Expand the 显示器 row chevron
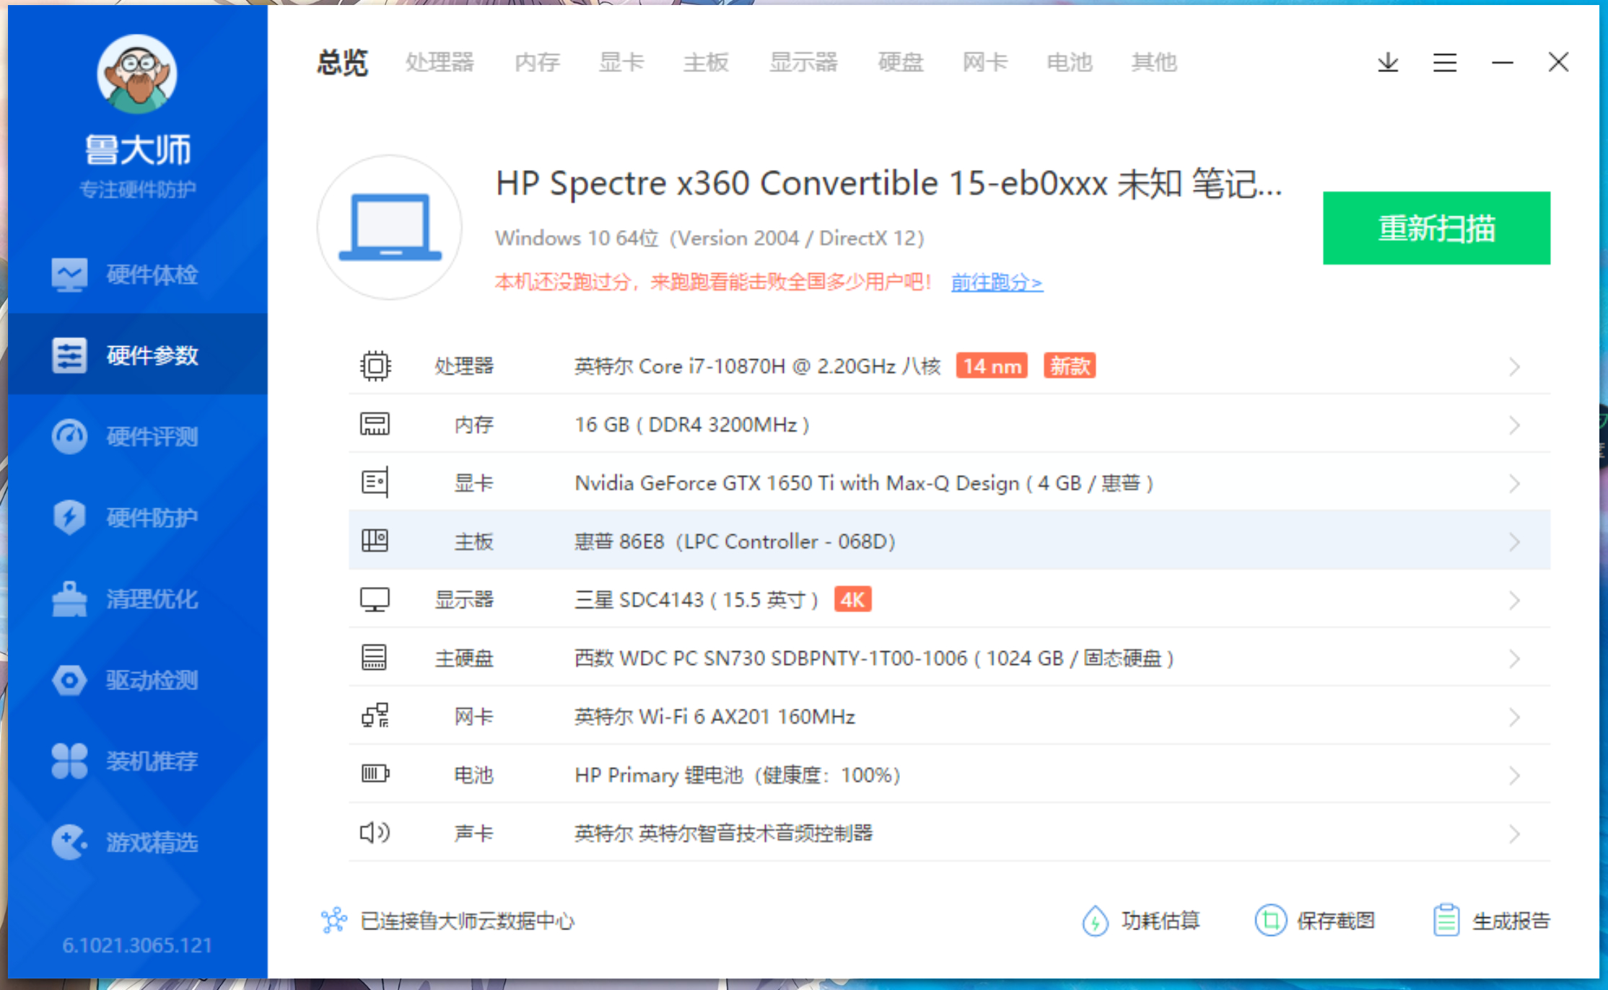Viewport: 1608px width, 990px height. (1514, 601)
